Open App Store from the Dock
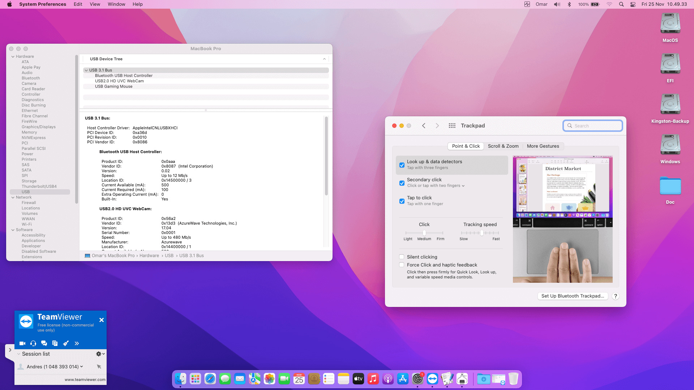This screenshot has width=694, height=390. coord(402,379)
